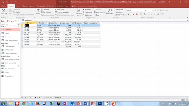The image size is (189, 106).
Task: Open font color picker A
Action: [x=137, y=14]
